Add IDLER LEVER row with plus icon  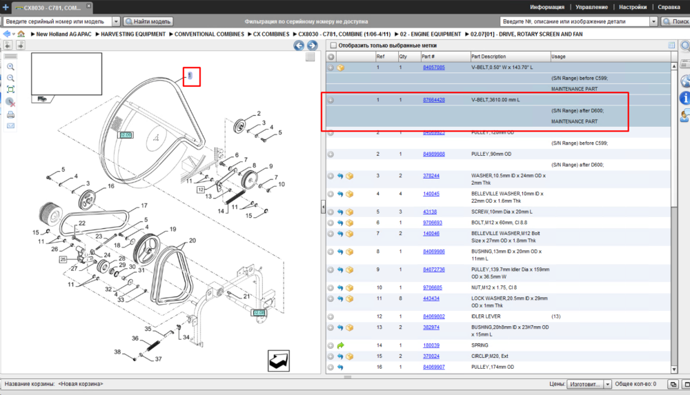click(x=331, y=316)
